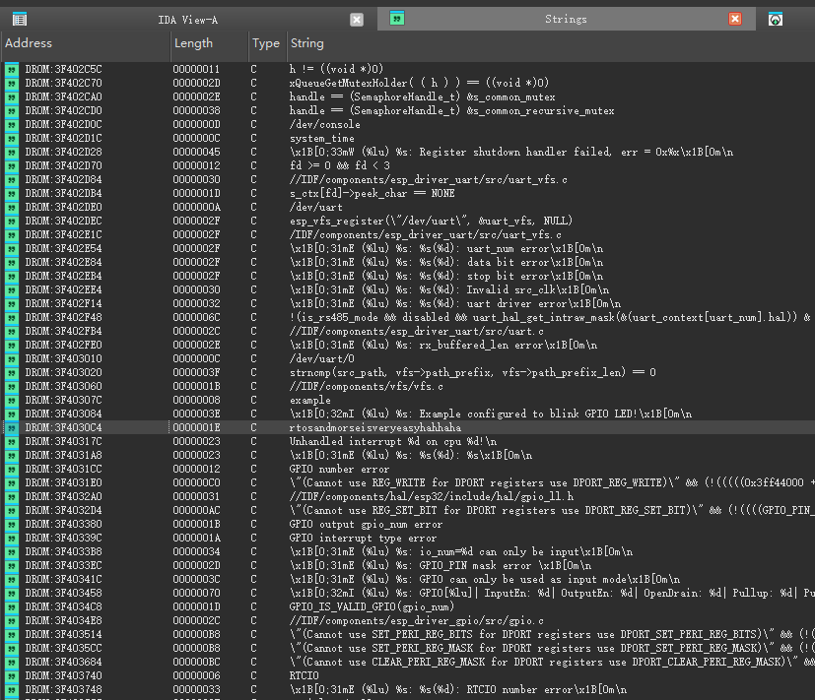Click the Type column header
Screen dimensions: 815x700
click(x=265, y=43)
